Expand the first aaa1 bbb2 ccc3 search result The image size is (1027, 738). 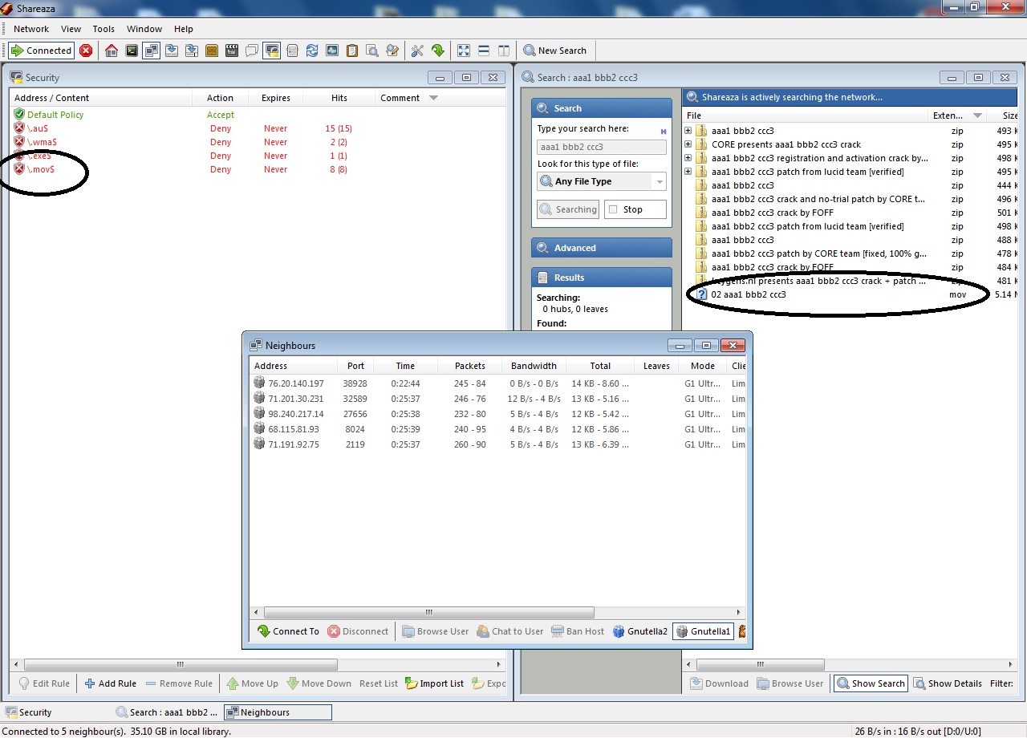coord(688,131)
